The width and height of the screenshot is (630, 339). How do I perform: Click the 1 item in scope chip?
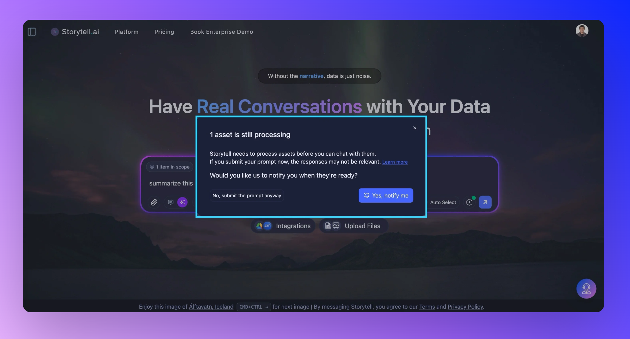pos(170,167)
